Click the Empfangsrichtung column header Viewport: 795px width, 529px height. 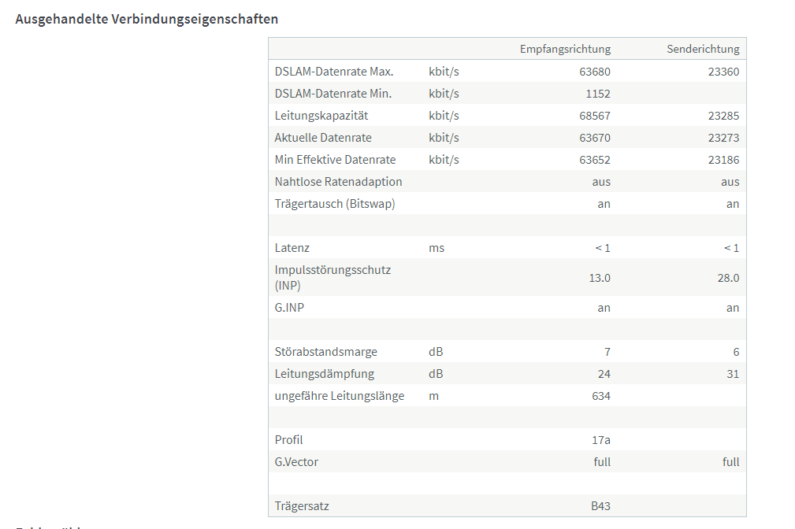click(565, 49)
